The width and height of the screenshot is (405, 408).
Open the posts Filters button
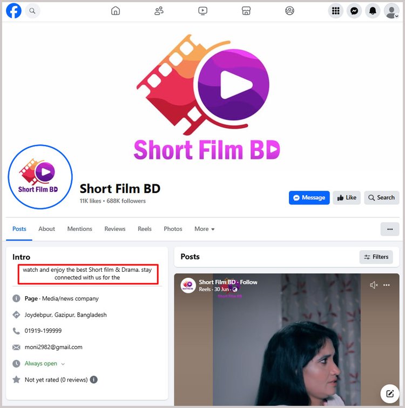pos(376,257)
